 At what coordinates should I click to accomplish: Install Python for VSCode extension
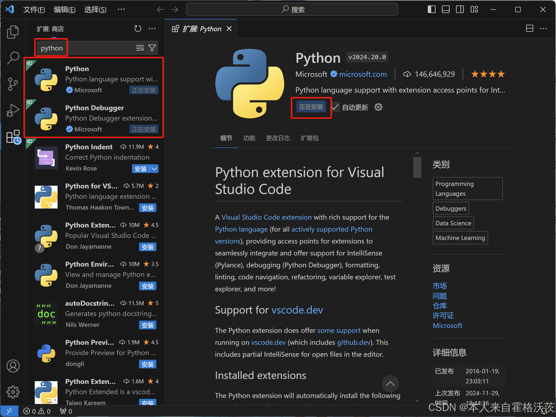coord(148,208)
